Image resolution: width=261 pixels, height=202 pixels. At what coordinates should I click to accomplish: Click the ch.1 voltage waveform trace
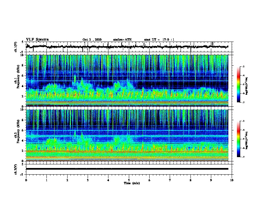click(127, 47)
